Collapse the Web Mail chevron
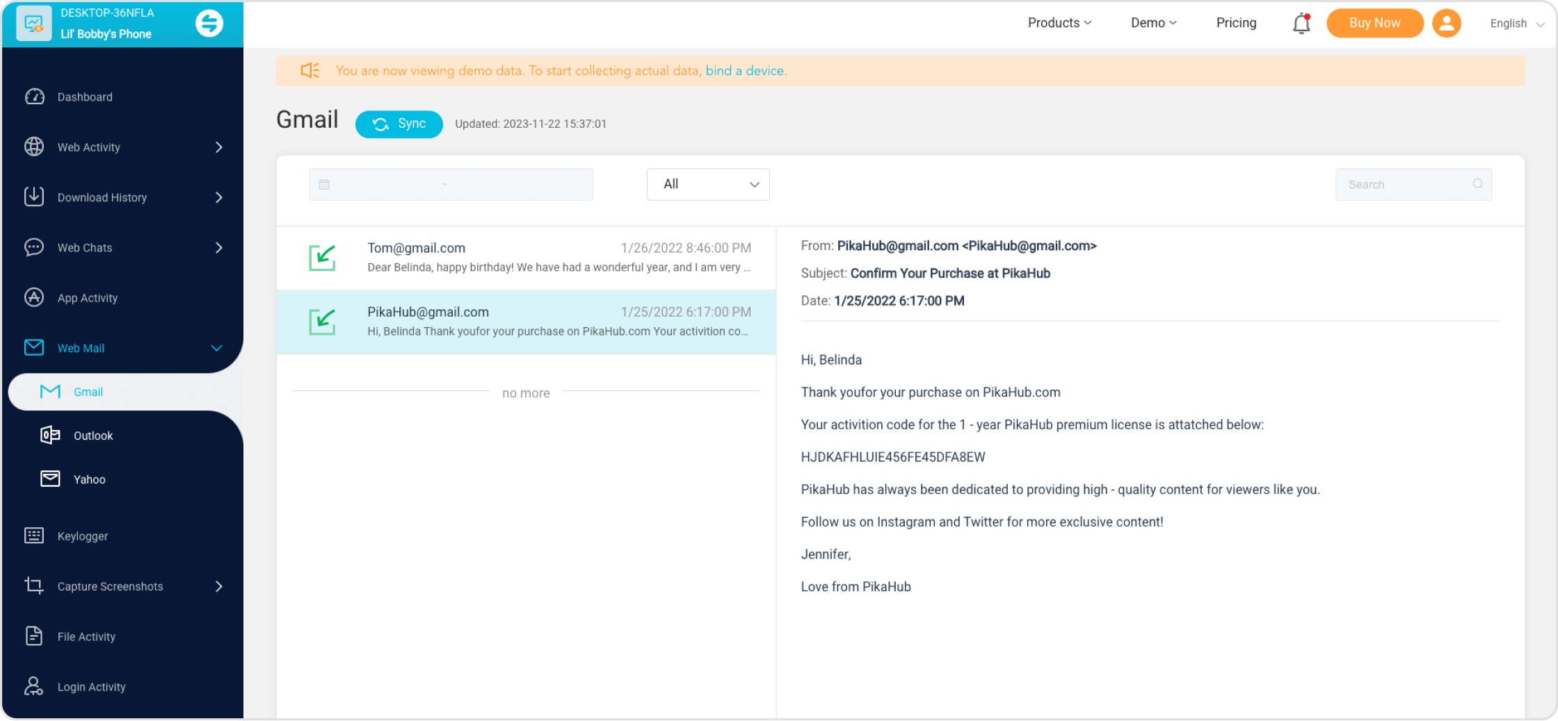This screenshot has height=721, width=1558. coord(217,348)
